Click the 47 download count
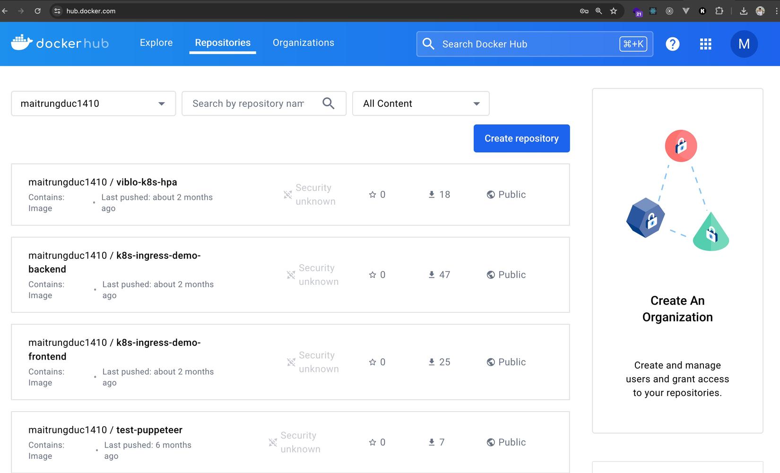 click(445, 275)
